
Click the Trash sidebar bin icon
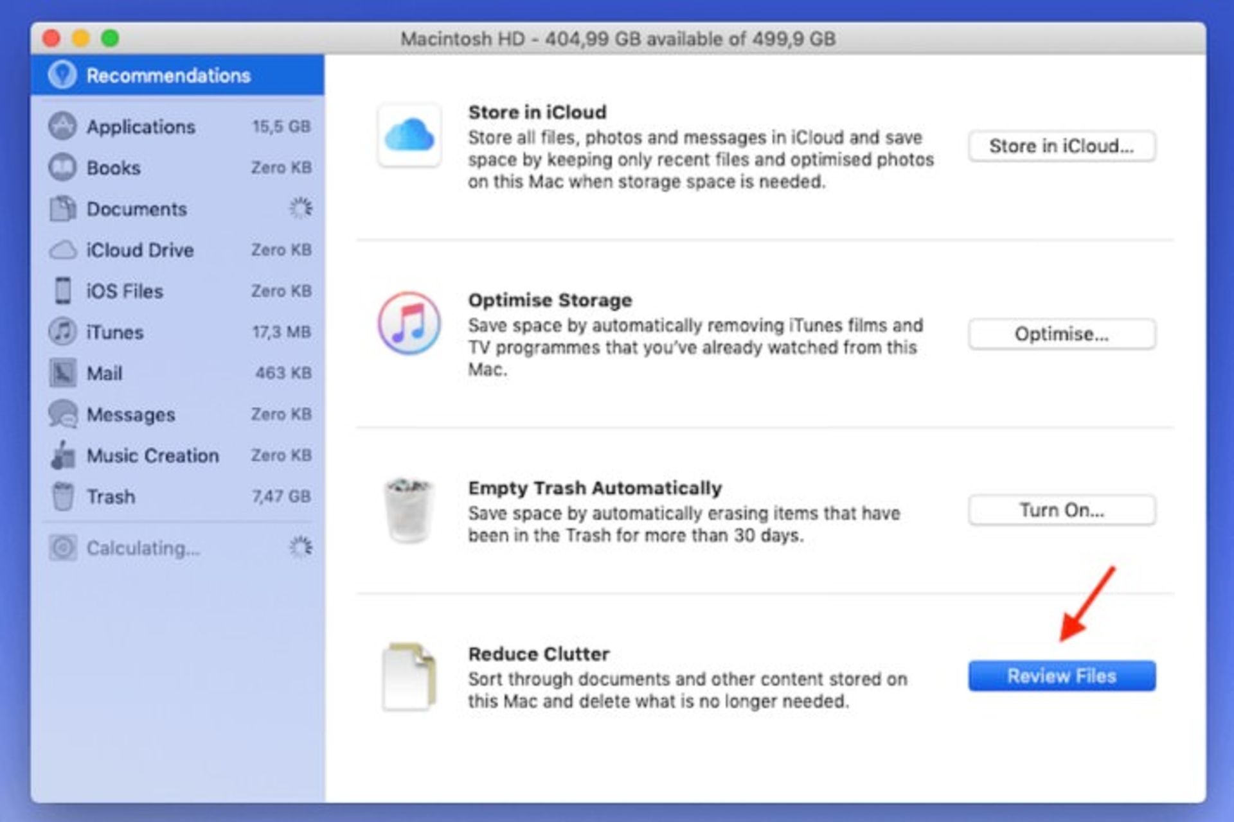click(x=62, y=496)
